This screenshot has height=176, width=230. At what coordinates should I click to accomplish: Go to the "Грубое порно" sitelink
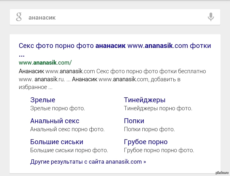(x=145, y=142)
